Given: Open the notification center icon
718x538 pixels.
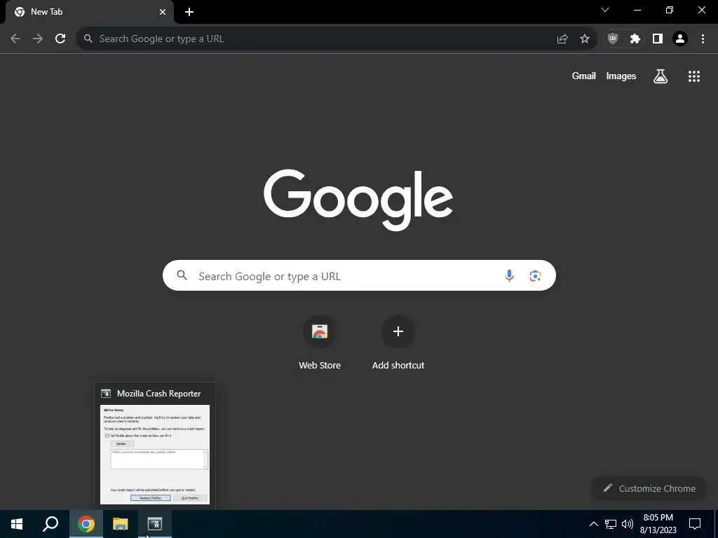Looking at the screenshot, I should click(x=695, y=524).
